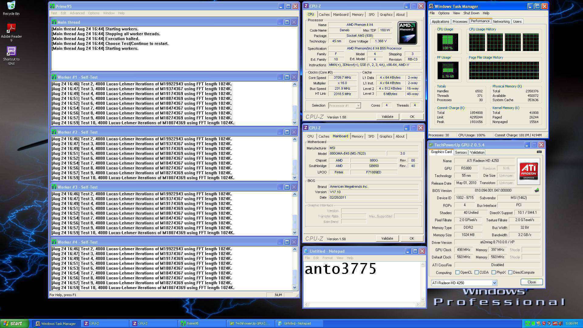Toggle the OpenCL checkbox in GPU-Z
Viewport: 583px width, 328px height.
point(457,272)
